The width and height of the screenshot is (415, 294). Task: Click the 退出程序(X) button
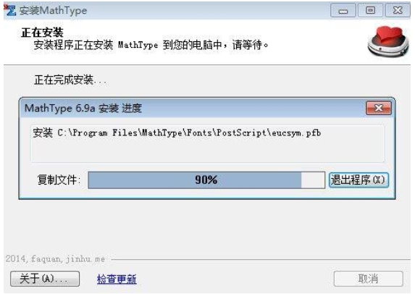[359, 180]
